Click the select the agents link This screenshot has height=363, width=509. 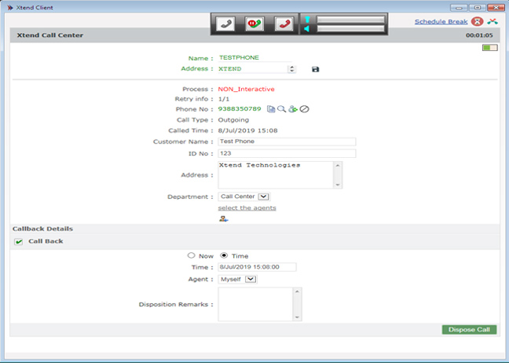pos(247,207)
